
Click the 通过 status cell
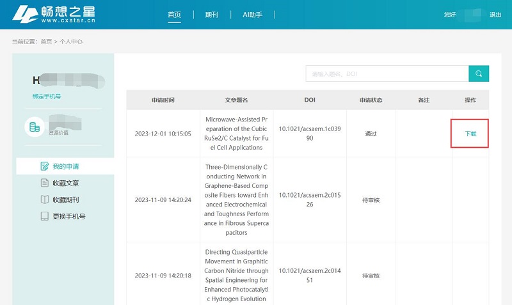click(x=371, y=134)
